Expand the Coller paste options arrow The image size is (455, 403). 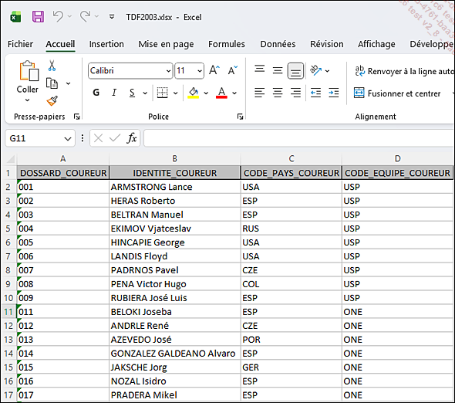click(27, 100)
